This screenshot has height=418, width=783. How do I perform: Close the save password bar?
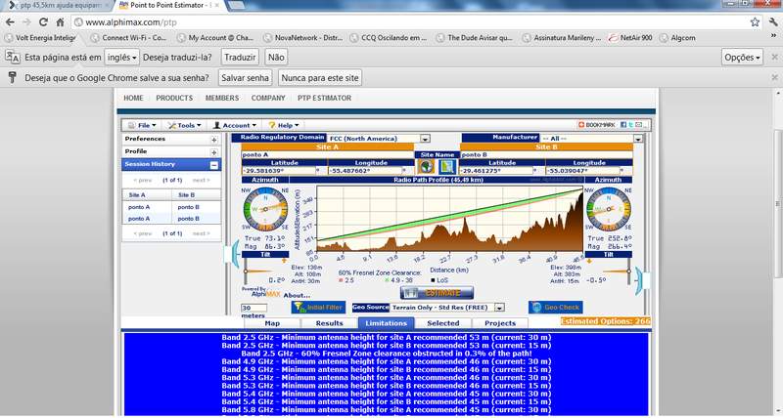[x=774, y=78]
